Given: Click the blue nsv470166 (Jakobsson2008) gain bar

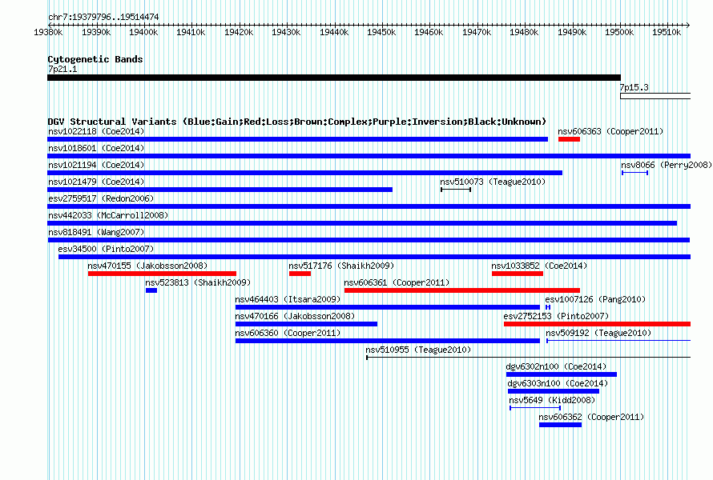Looking at the screenshot, I should point(306,324).
